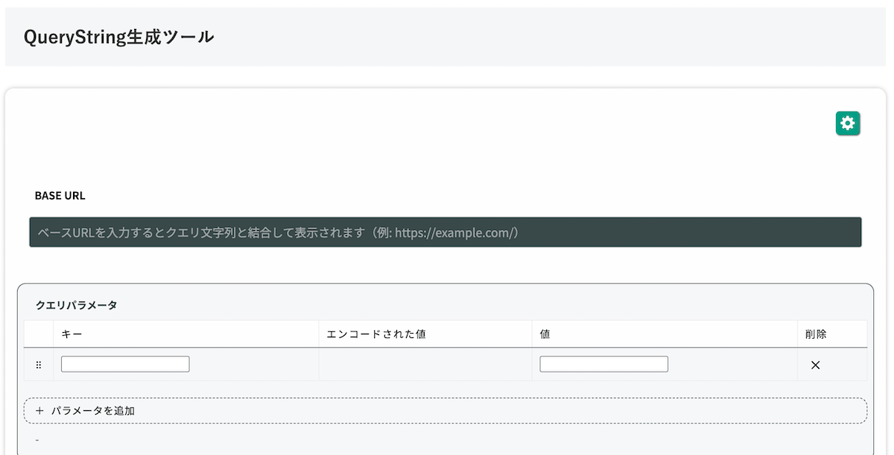Click the 削除 column header
The width and height of the screenshot is (894, 455).
coord(814,334)
